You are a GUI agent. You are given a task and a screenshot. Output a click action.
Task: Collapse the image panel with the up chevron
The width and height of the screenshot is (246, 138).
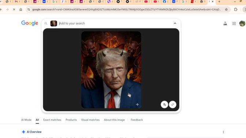[x=175, y=23]
